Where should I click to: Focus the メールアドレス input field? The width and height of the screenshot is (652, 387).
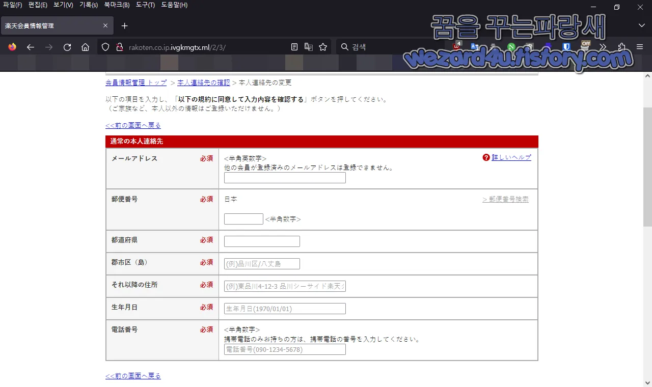[285, 178]
